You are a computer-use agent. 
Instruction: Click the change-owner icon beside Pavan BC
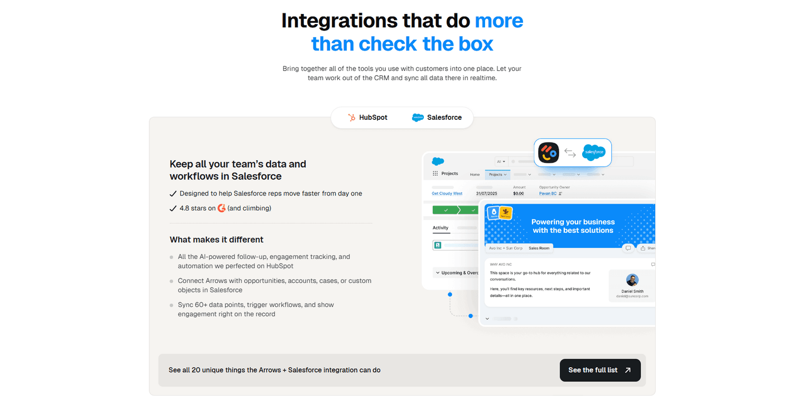[560, 194]
